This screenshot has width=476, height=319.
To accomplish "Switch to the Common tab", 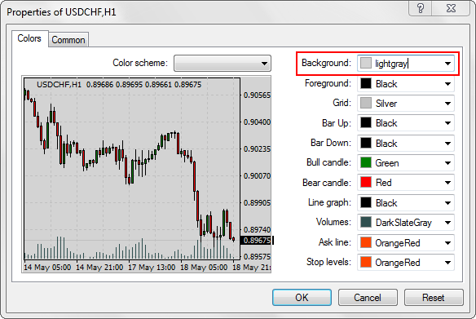I will click(68, 40).
